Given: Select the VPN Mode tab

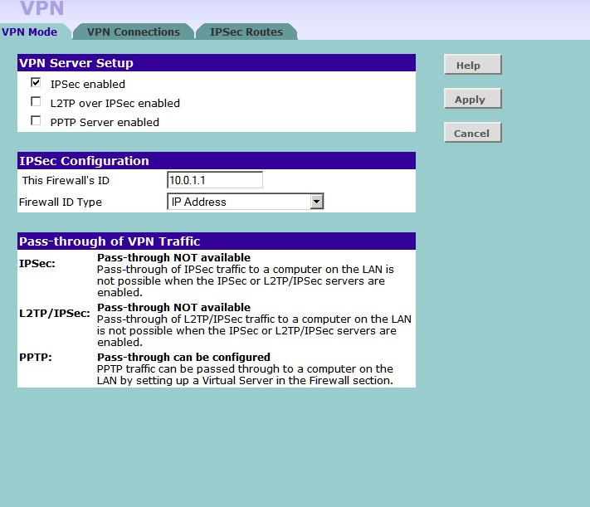Looking at the screenshot, I should pos(30,32).
